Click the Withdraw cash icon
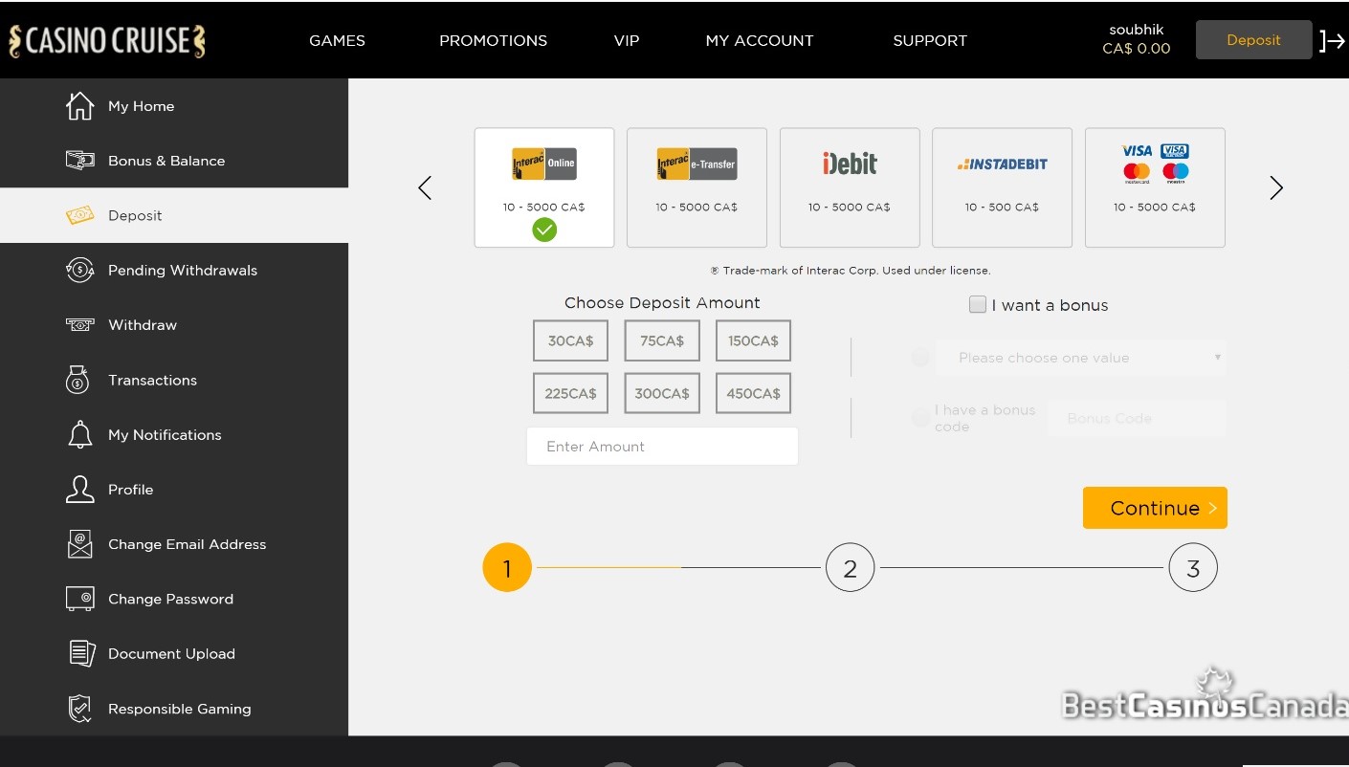 pos(80,325)
